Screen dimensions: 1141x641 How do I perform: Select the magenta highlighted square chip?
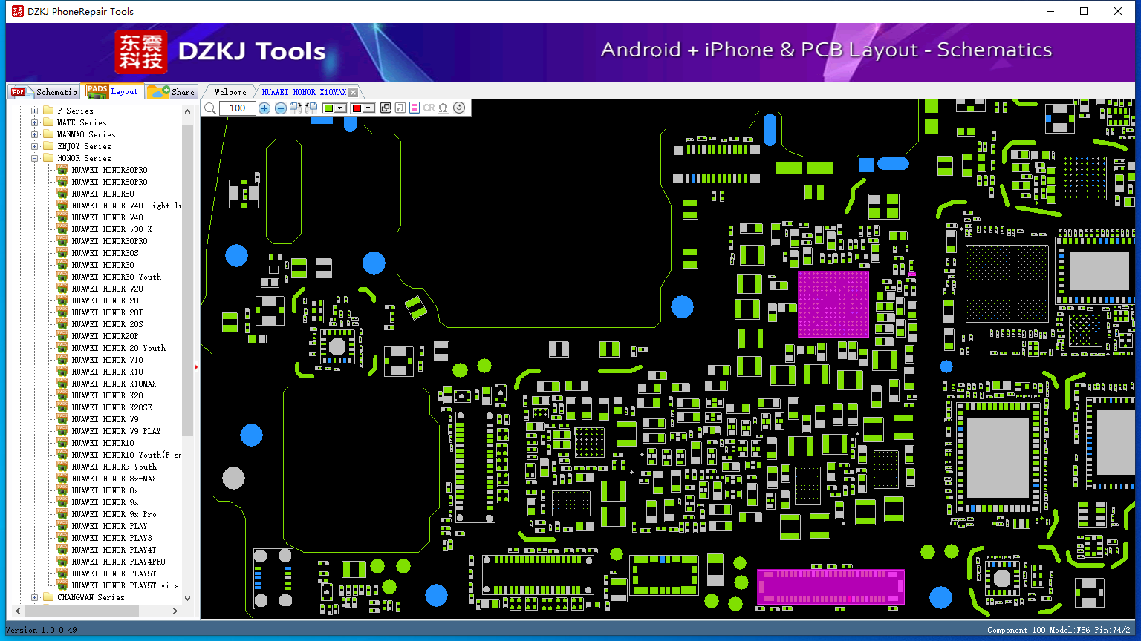[833, 304]
